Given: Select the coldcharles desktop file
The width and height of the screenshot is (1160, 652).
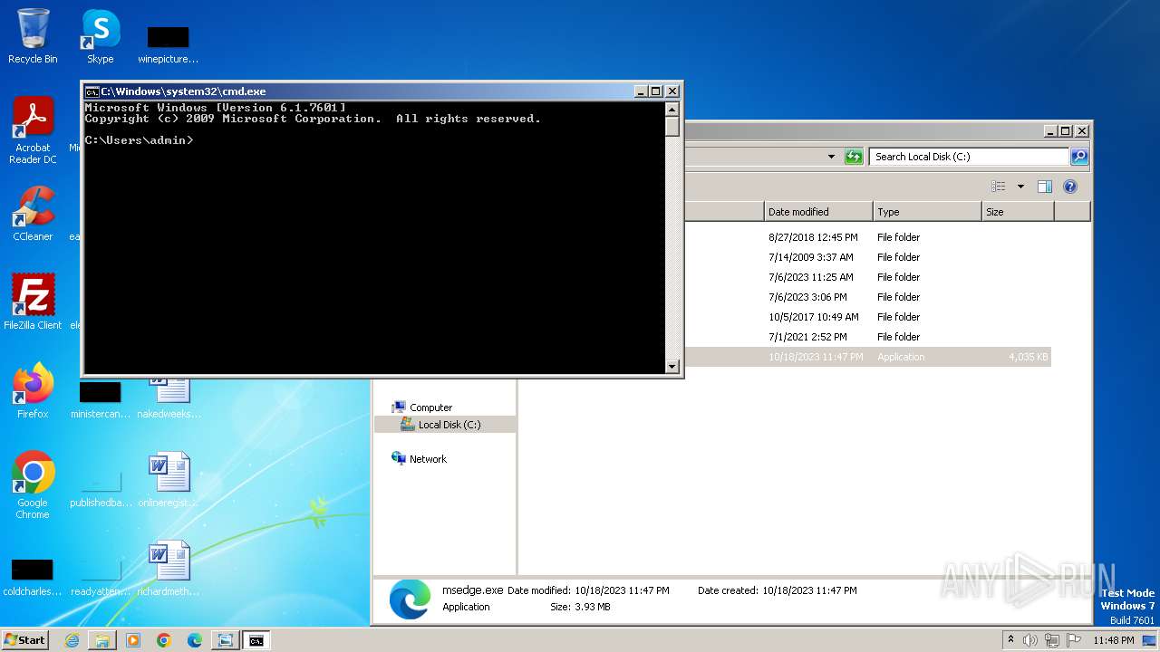Looking at the screenshot, I should [x=33, y=577].
